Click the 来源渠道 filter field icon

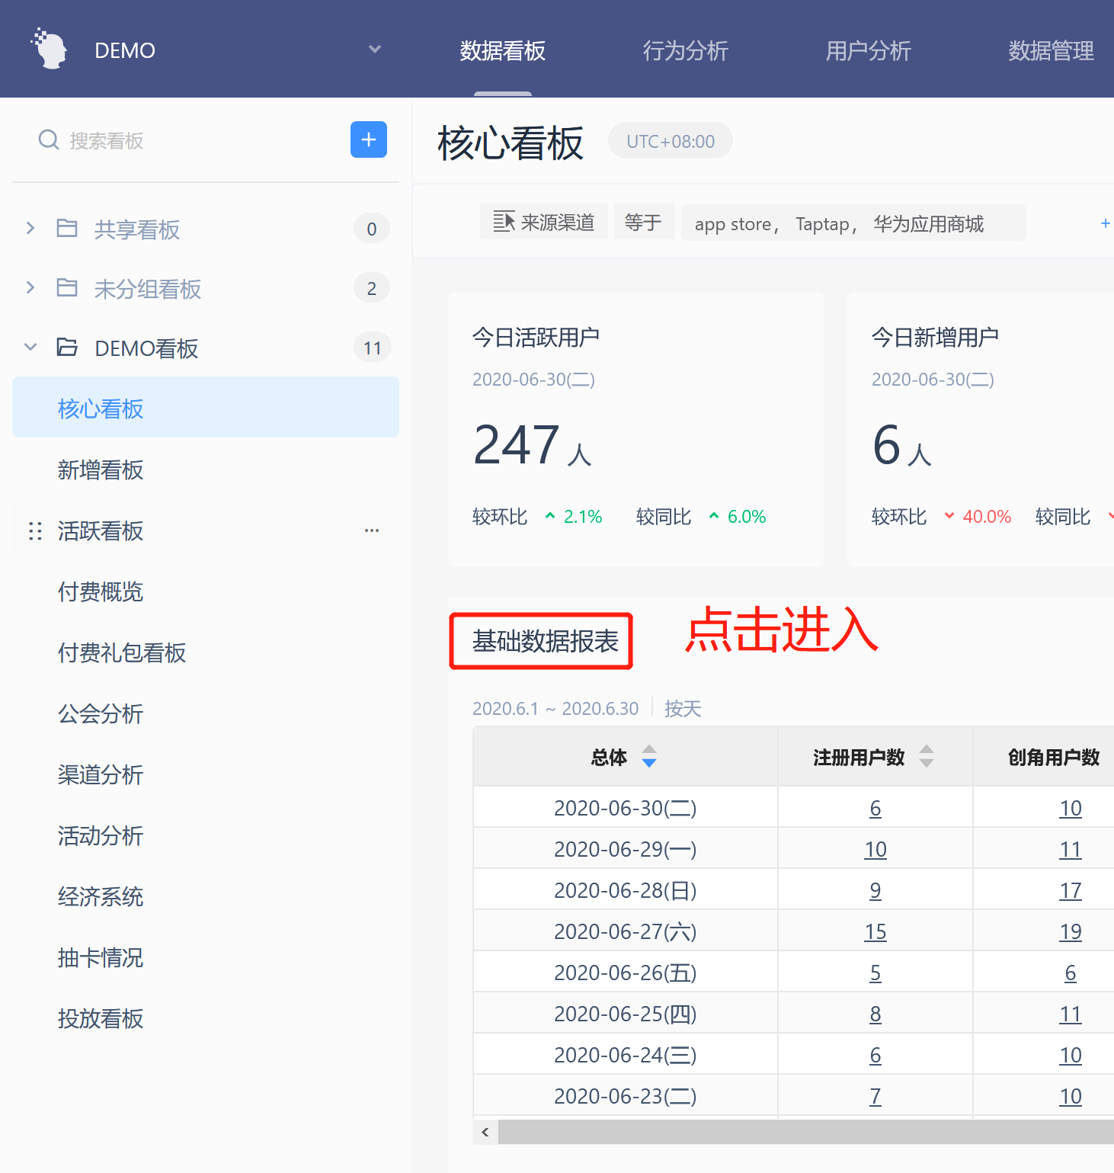[x=504, y=222]
